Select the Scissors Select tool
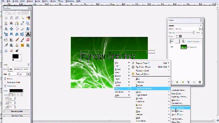 coord(6,23)
